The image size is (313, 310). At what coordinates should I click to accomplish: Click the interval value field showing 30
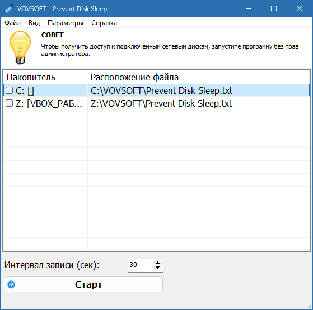[x=141, y=265]
